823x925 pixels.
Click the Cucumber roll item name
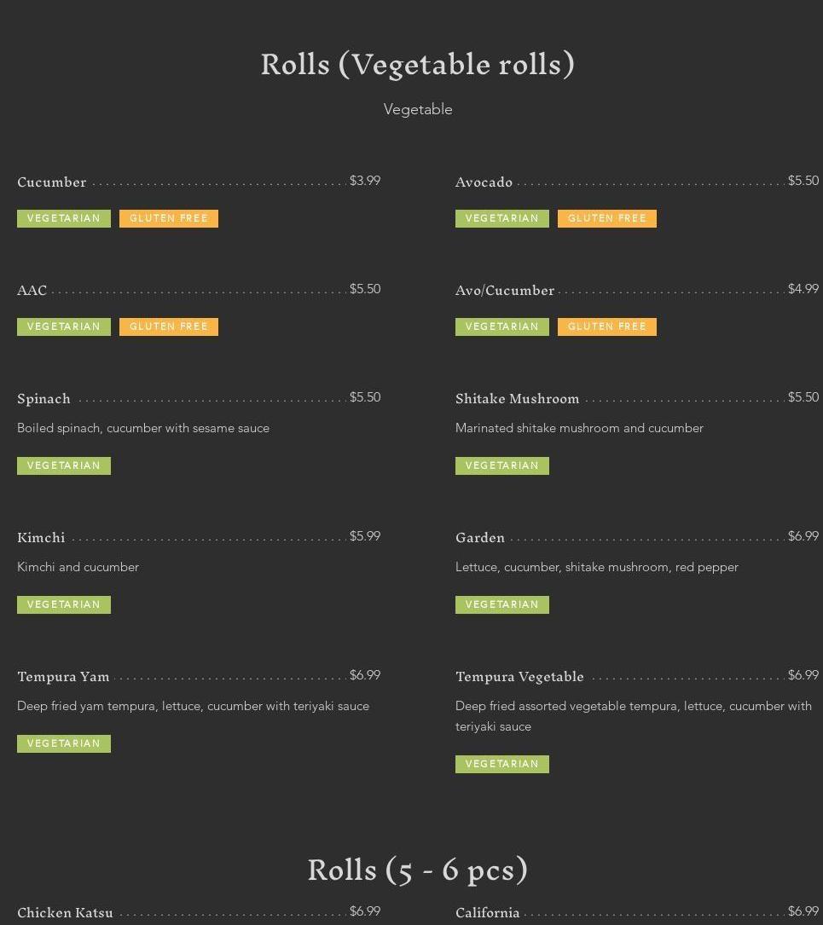pyautogui.click(x=52, y=182)
